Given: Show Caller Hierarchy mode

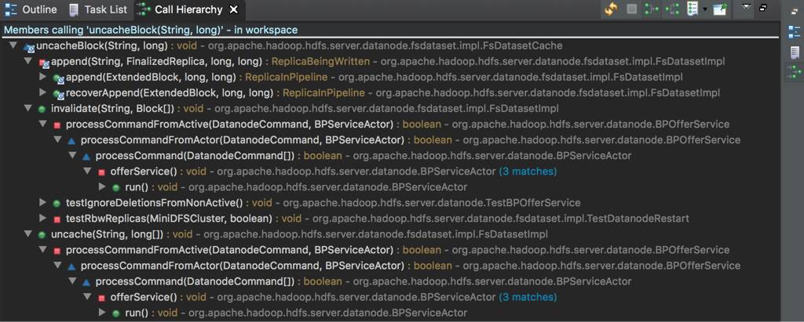Looking at the screenshot, I should pyautogui.click(x=651, y=9).
